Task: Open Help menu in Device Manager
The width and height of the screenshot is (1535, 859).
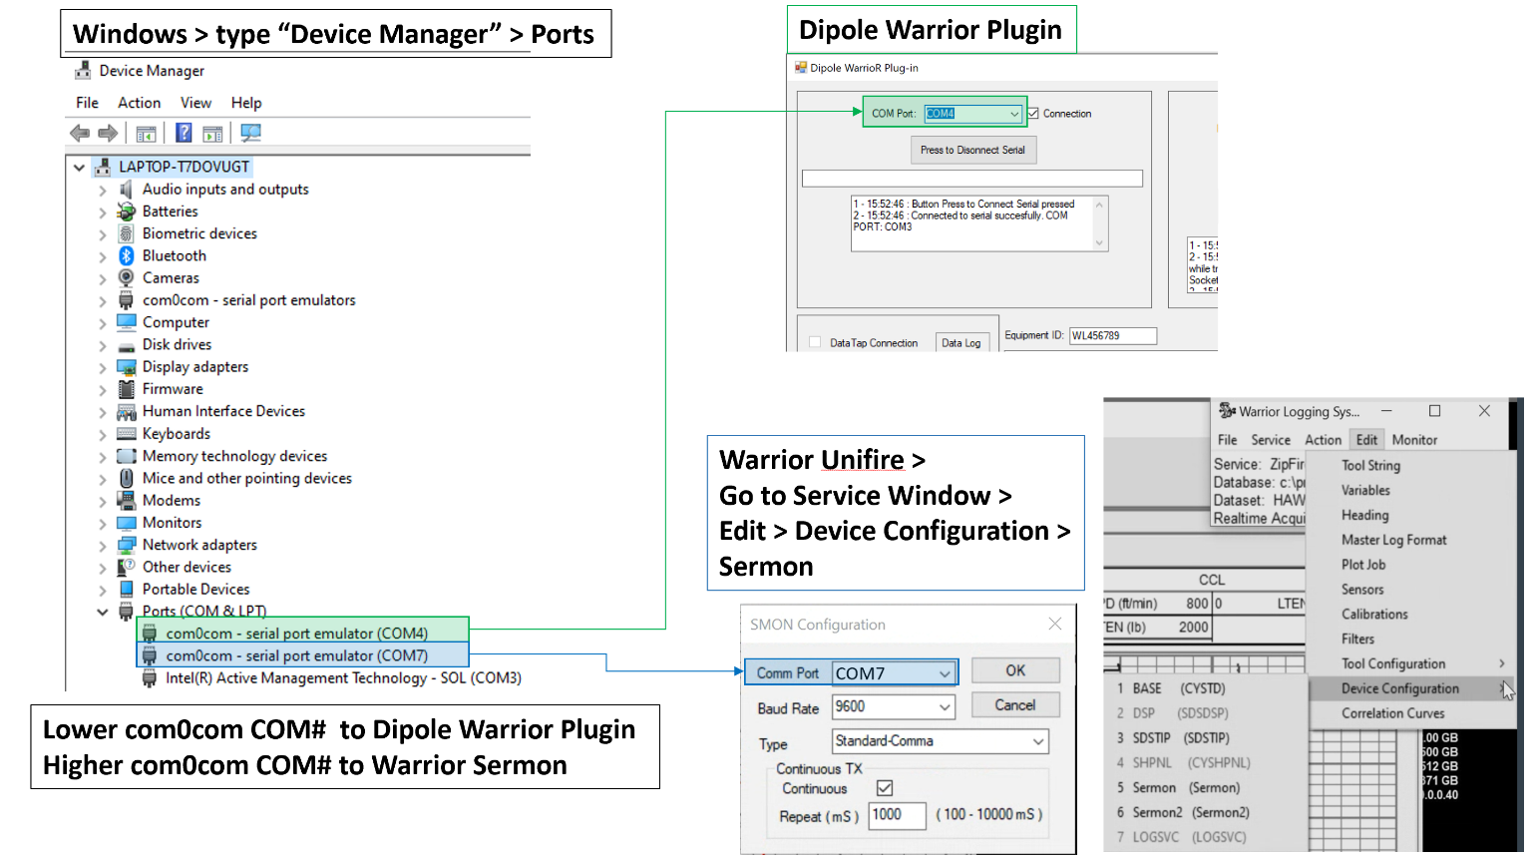Action: (x=246, y=103)
